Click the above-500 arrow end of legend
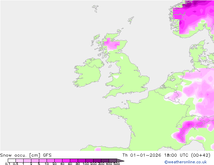 [x=121, y=161]
